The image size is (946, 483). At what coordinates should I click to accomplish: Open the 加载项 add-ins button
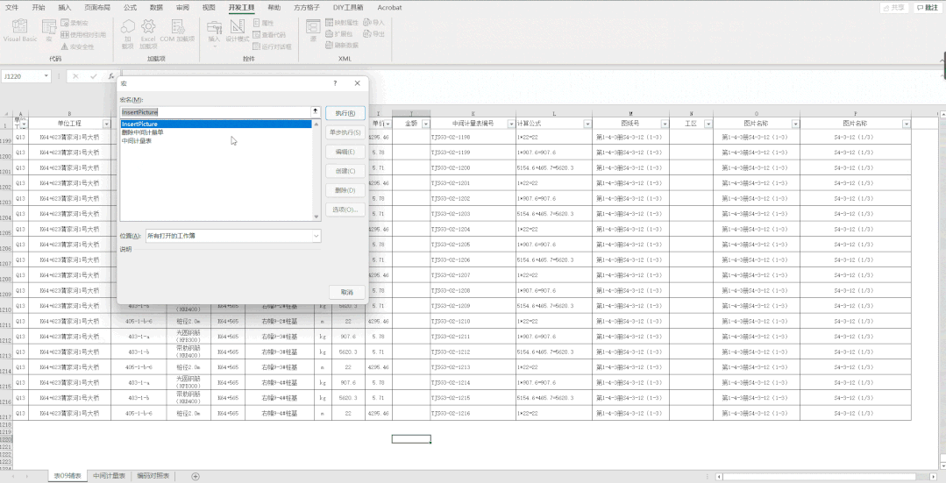(x=127, y=34)
